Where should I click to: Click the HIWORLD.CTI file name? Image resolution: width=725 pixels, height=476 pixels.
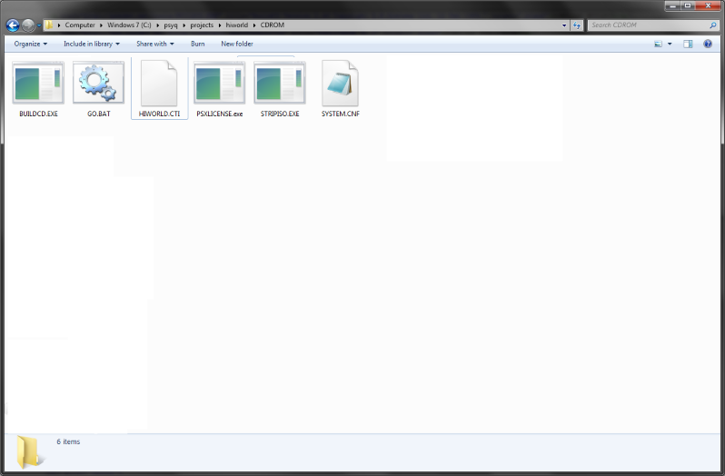[159, 114]
